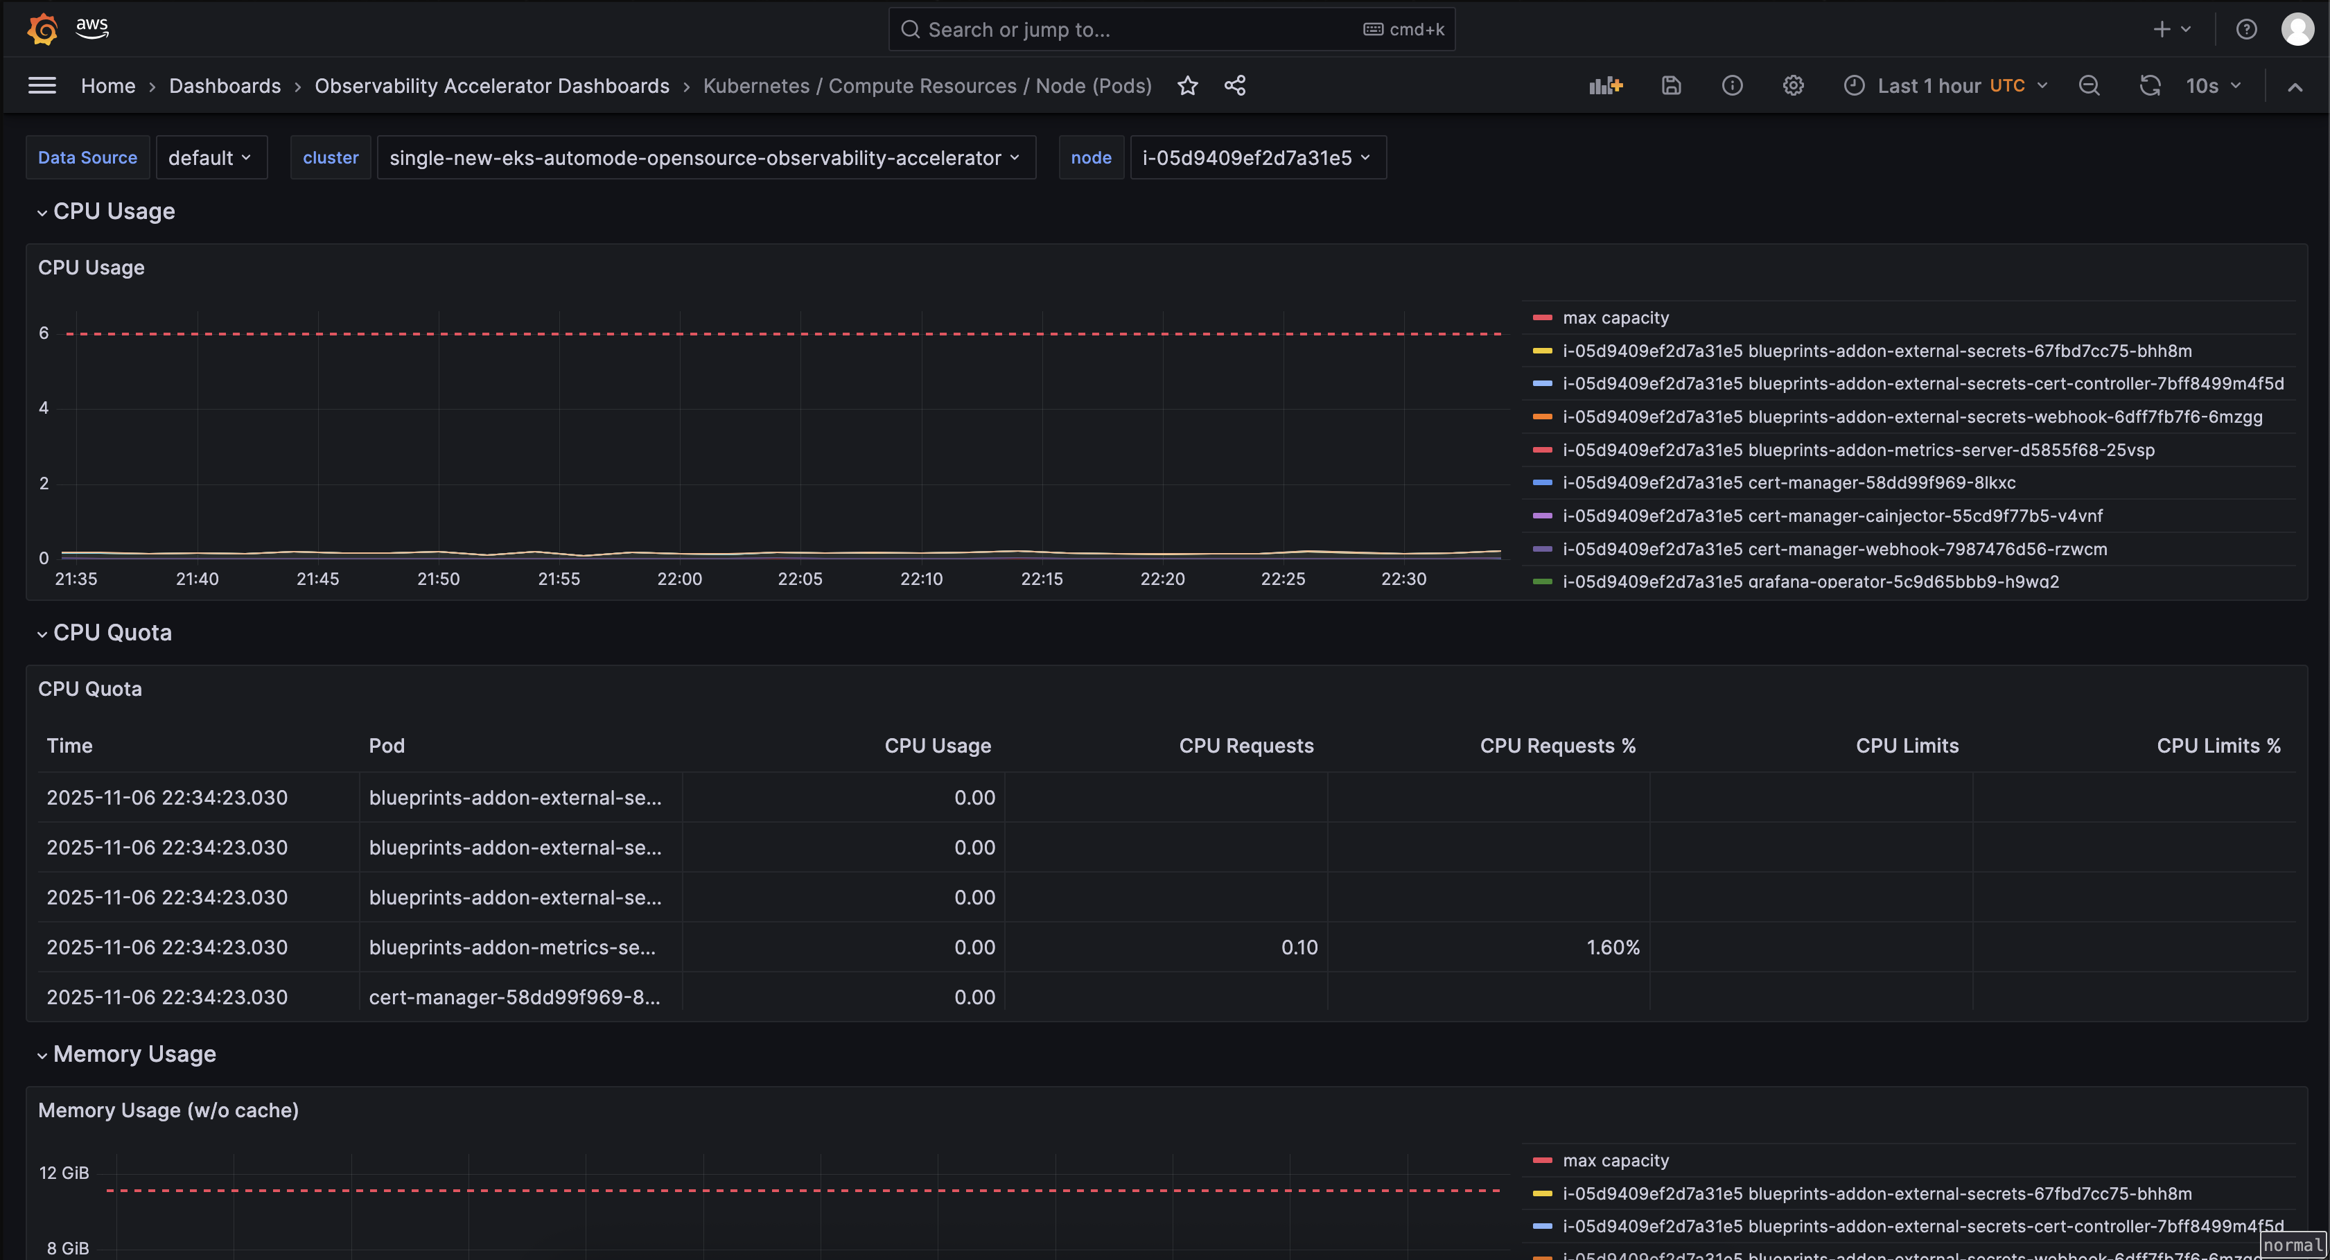Screen dimensions: 2330x1260
Task: Click the Search or jump to field
Action: pos(1171,29)
